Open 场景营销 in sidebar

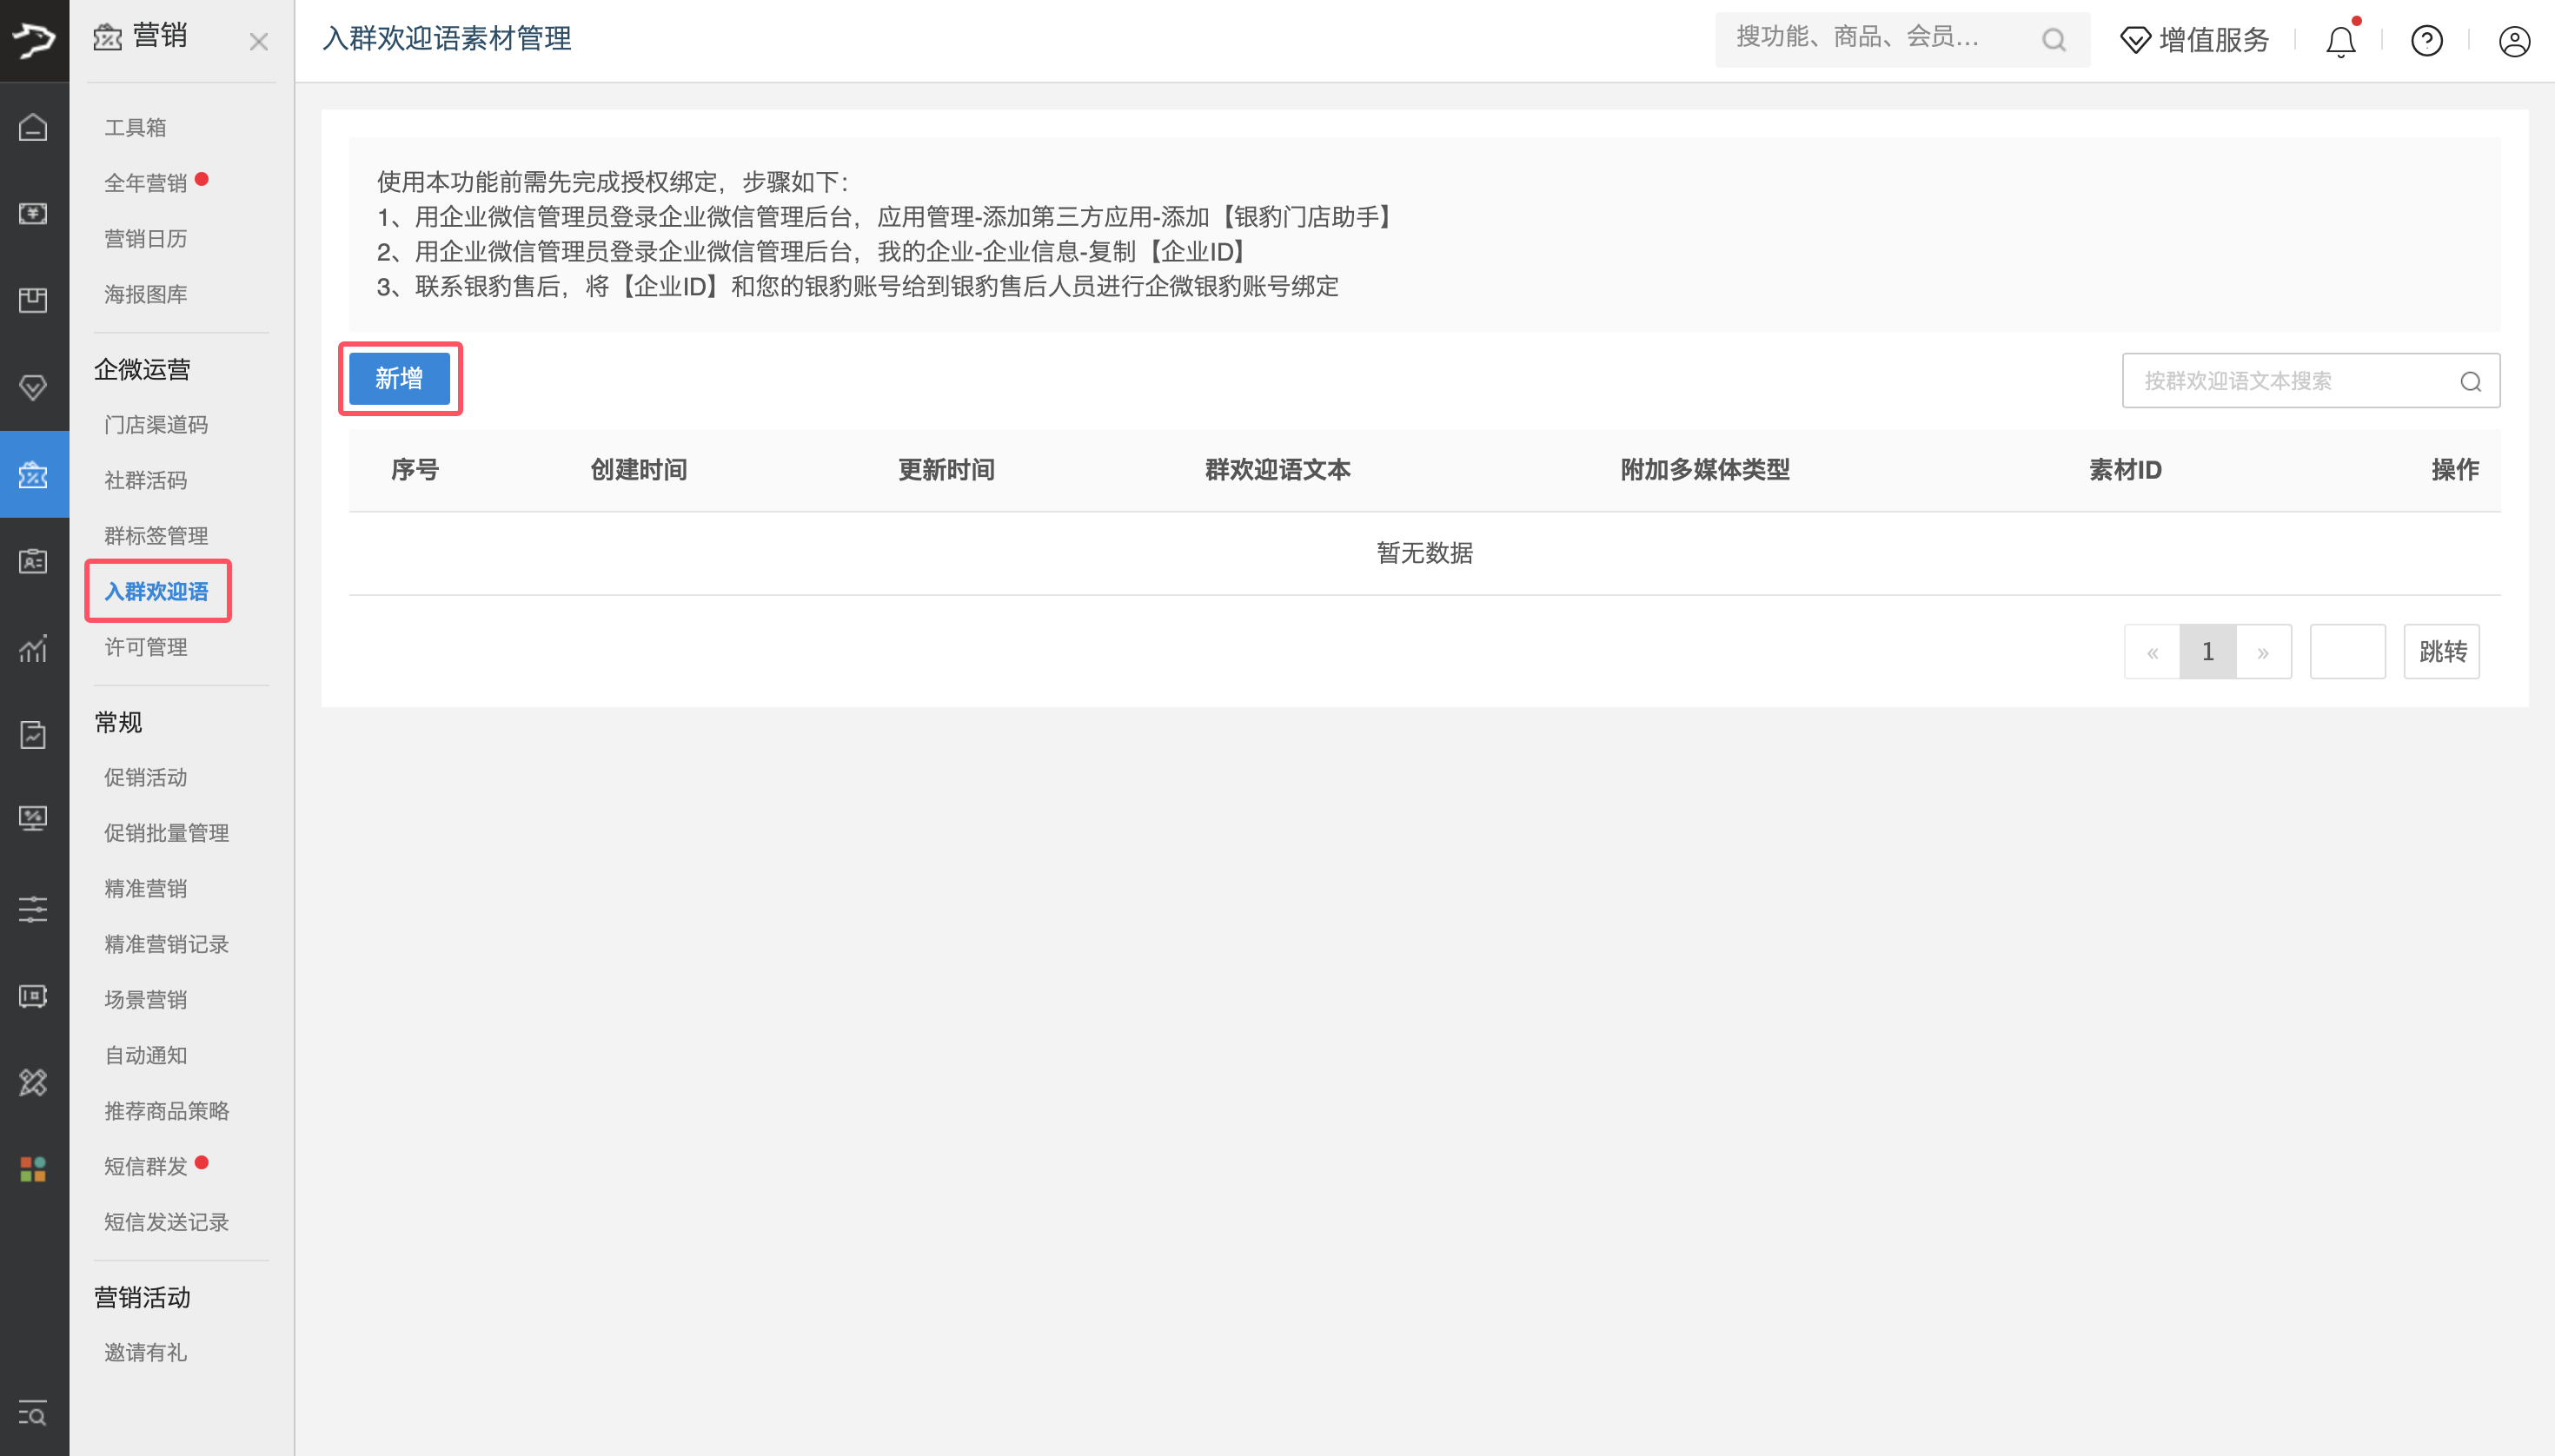coord(146,999)
